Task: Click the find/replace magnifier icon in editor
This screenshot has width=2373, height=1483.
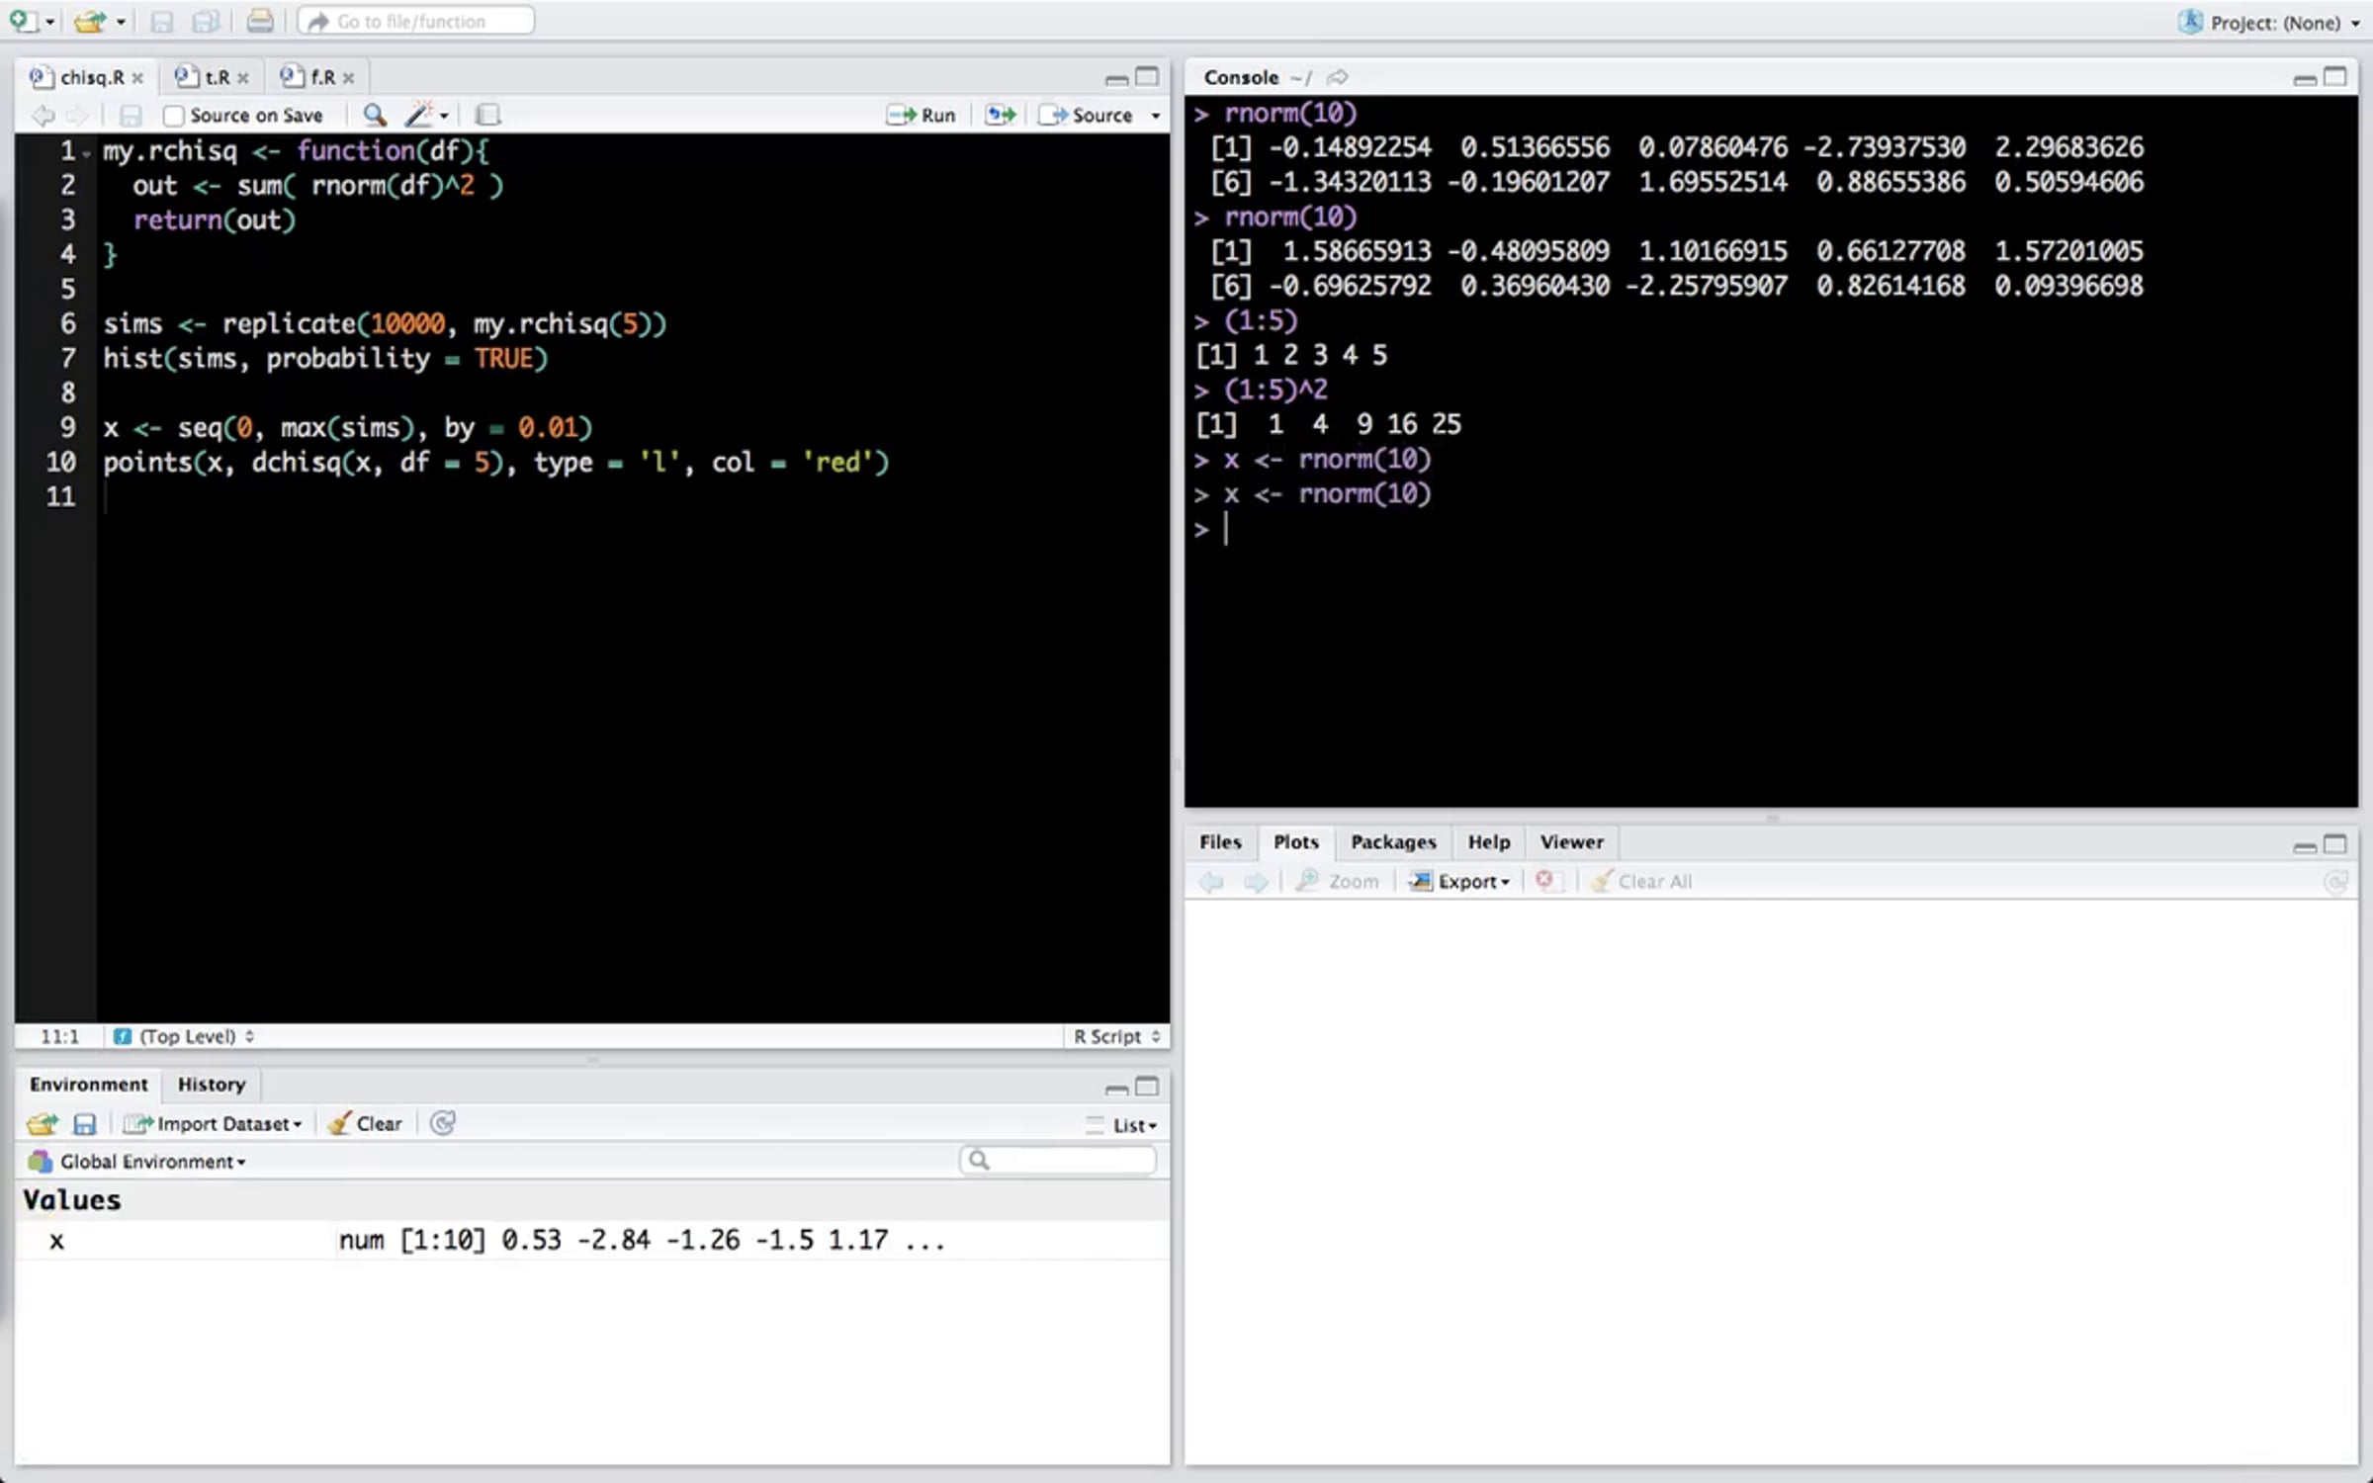Action: [x=374, y=115]
